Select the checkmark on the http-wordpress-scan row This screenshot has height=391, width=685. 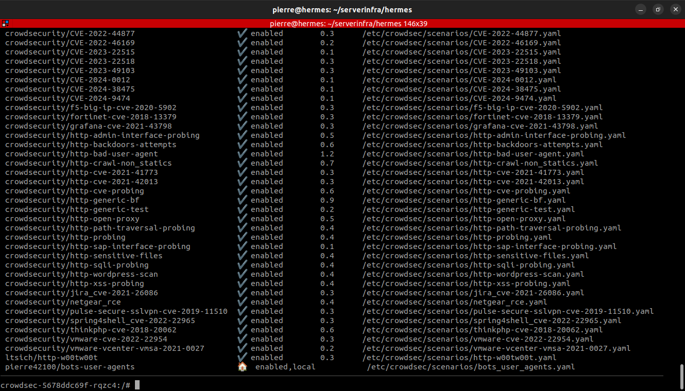pyautogui.click(x=242, y=274)
